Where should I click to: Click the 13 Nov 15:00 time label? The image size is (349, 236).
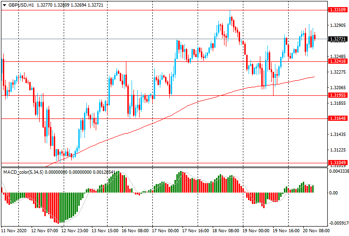click(105, 231)
